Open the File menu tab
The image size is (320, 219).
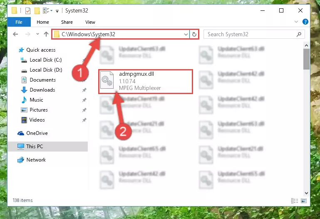pyautogui.click(x=19, y=22)
